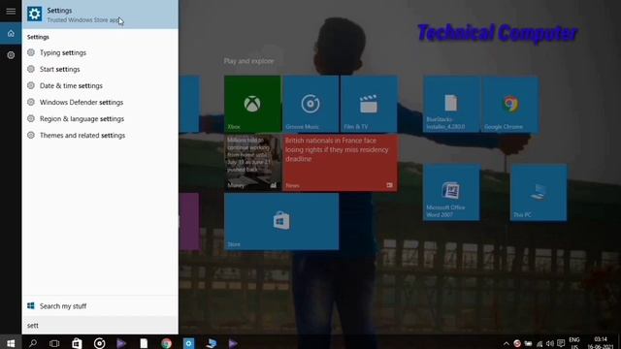Open Task View in taskbar
Image resolution: width=621 pixels, height=349 pixels.
click(x=54, y=343)
